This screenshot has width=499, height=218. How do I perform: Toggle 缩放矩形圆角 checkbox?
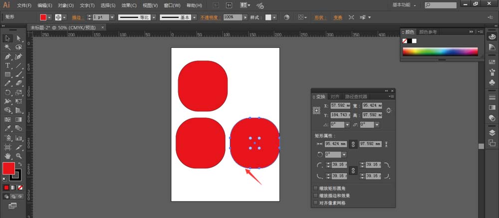316,188
